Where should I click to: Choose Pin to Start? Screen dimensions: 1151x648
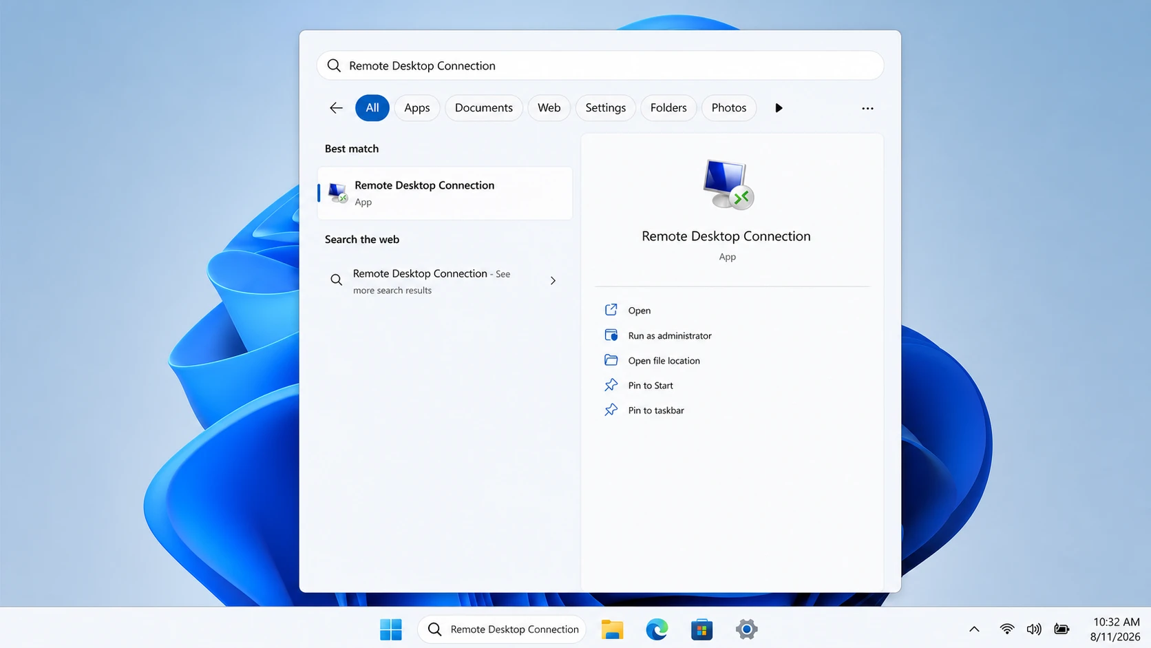(x=651, y=385)
